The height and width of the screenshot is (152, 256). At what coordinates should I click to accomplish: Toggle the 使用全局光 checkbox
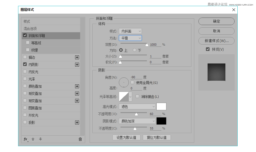pos(132,82)
